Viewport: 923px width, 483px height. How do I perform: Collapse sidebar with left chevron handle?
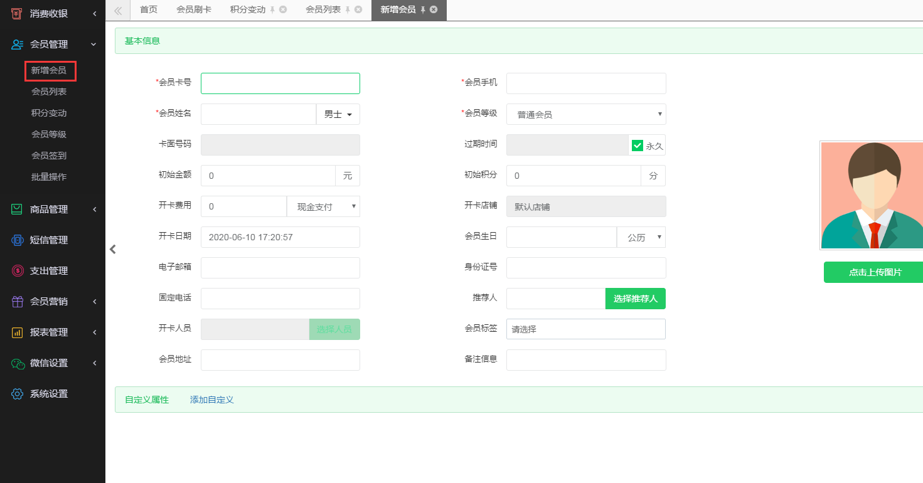pyautogui.click(x=113, y=249)
